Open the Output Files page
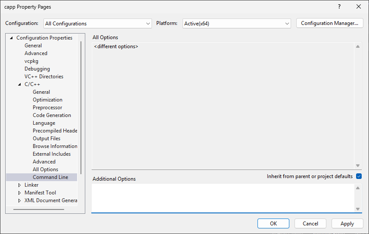369x234 pixels. click(47, 139)
